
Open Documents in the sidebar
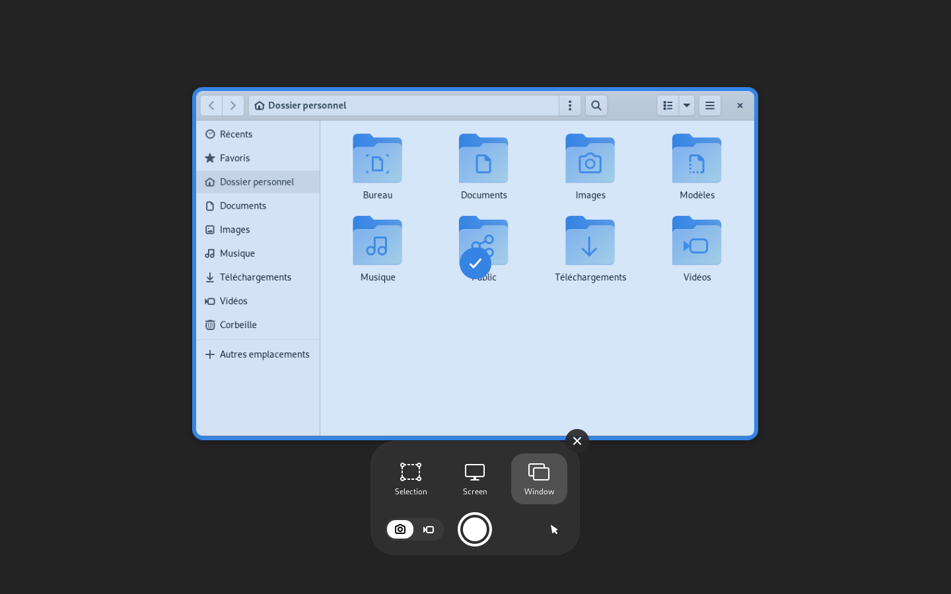(x=258, y=205)
